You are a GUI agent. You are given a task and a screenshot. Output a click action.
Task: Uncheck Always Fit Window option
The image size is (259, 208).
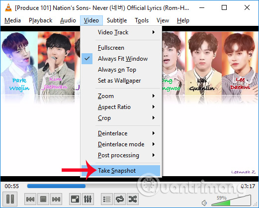pyautogui.click(x=121, y=59)
